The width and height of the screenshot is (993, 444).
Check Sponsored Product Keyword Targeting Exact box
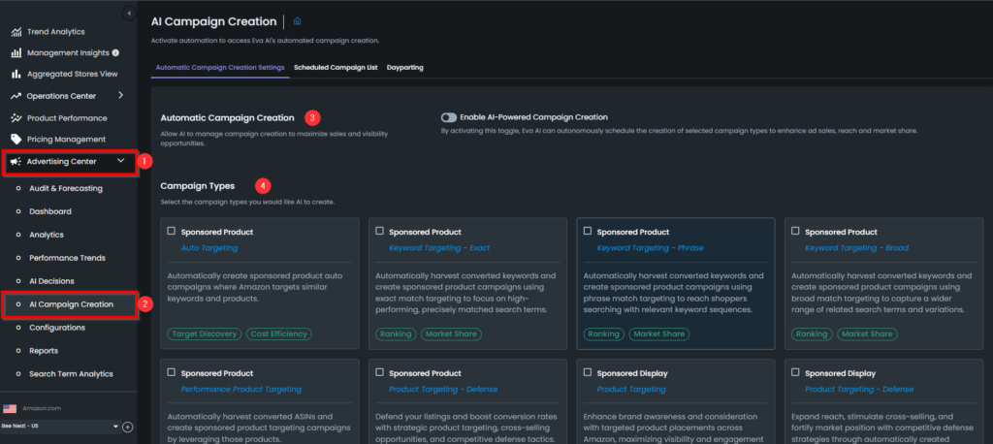pyautogui.click(x=379, y=231)
